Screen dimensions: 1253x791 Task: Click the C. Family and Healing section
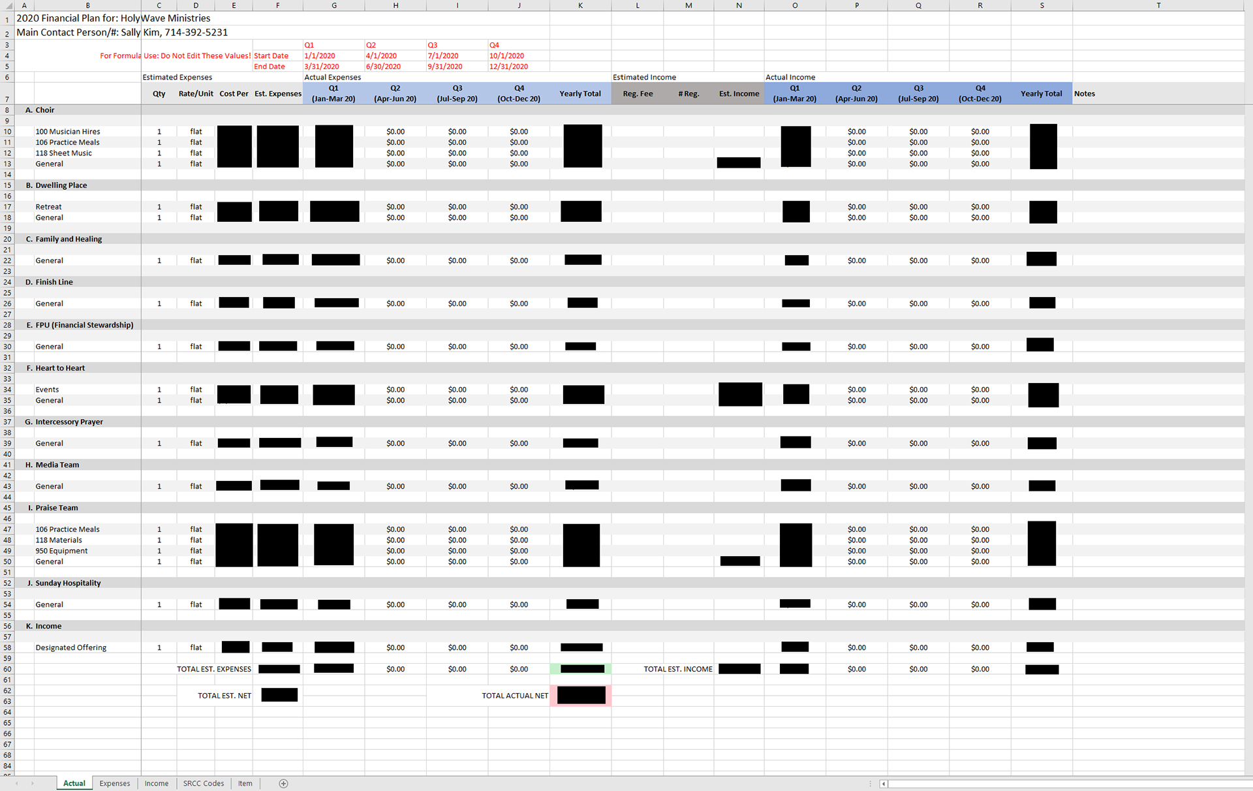(x=64, y=239)
